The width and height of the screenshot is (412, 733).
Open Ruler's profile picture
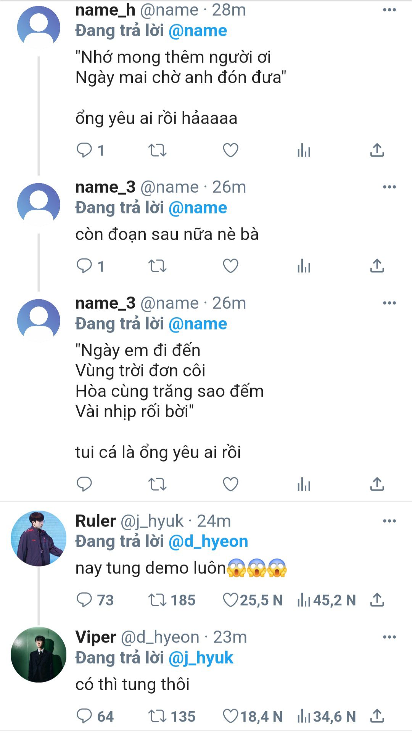coord(39,538)
